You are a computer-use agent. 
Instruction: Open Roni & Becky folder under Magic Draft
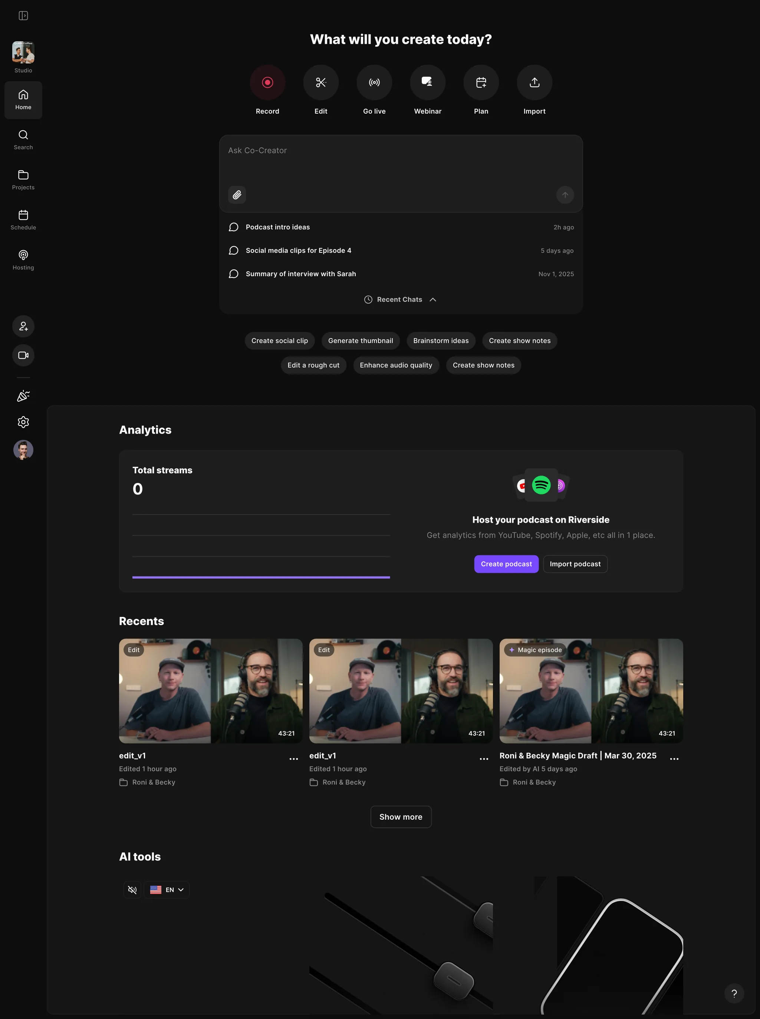528,782
